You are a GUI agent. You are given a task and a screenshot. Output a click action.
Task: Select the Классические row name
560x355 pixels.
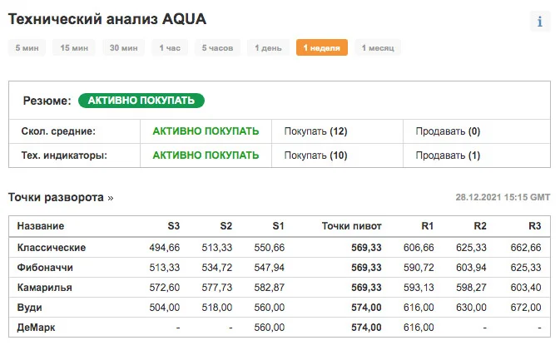click(52, 248)
